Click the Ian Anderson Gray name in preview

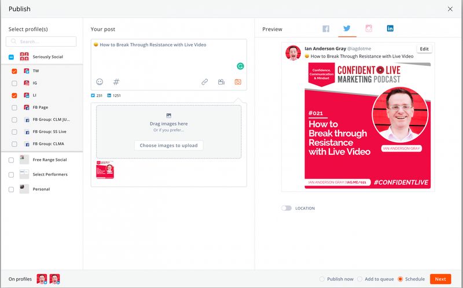325,49
